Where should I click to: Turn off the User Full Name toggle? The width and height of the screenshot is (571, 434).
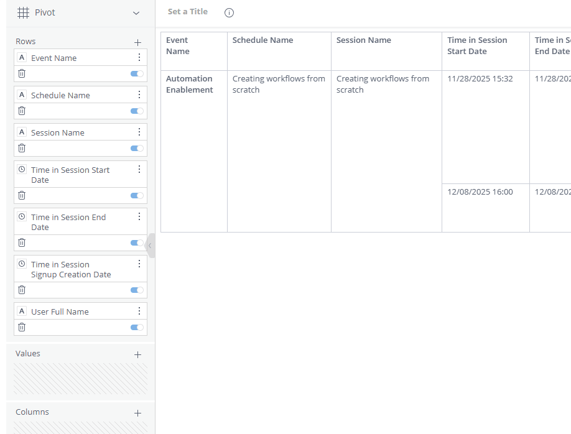click(136, 326)
